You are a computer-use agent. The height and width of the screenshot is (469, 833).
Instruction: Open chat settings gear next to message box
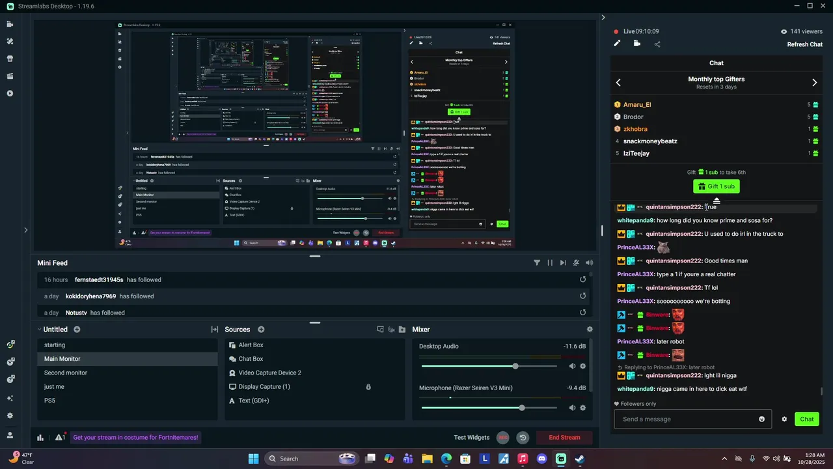784,419
